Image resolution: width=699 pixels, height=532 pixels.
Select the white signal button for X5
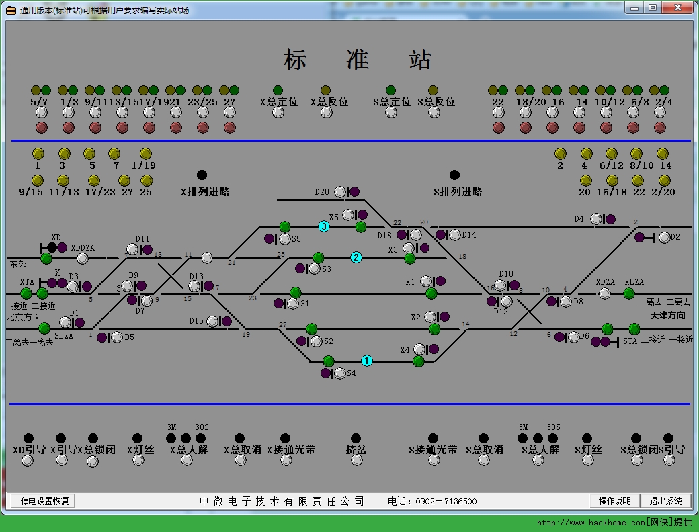[x=349, y=215]
